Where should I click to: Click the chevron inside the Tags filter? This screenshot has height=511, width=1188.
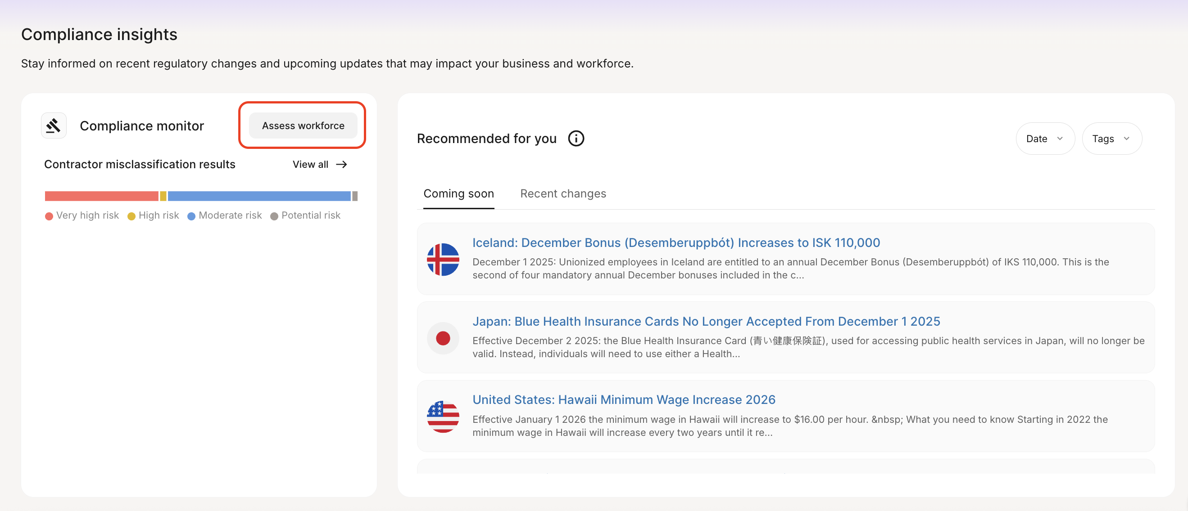tap(1126, 139)
